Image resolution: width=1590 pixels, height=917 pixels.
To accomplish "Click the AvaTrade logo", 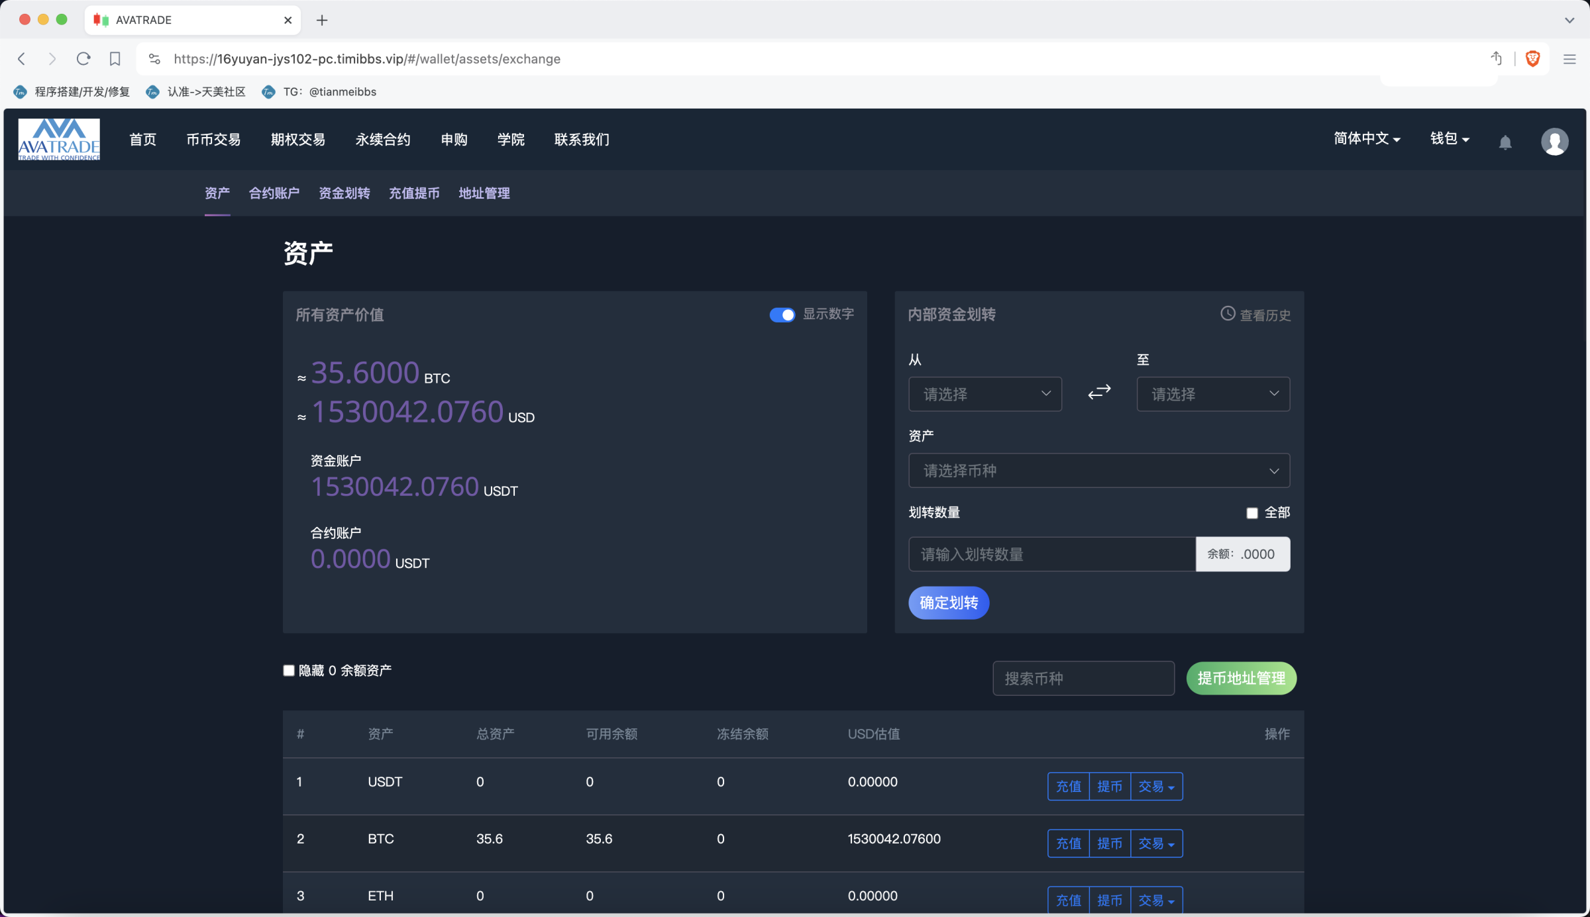I will point(59,140).
